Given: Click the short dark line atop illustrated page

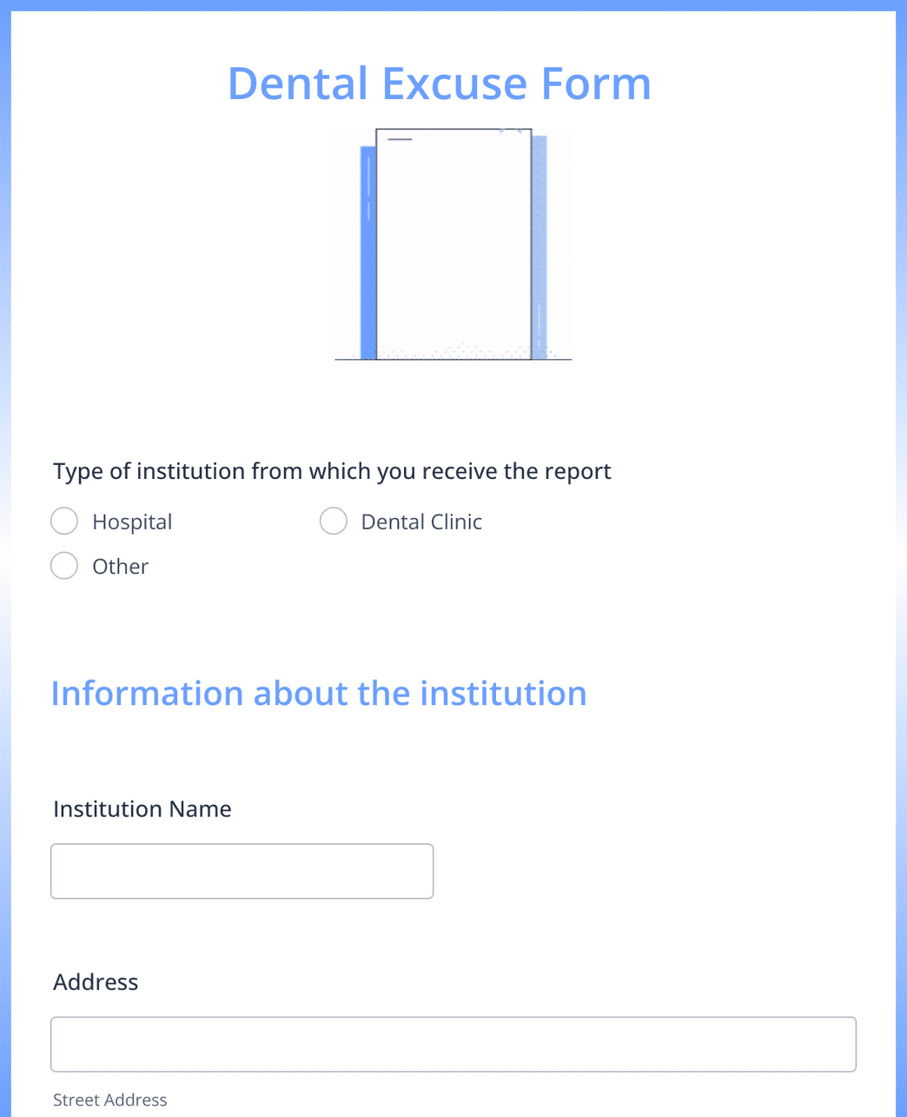Looking at the screenshot, I should point(400,139).
